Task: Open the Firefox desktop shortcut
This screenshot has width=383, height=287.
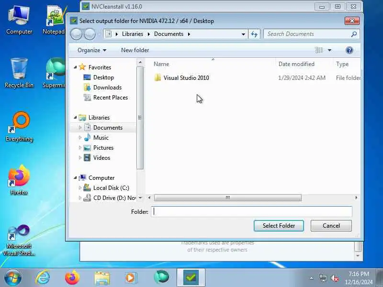Action: click(x=19, y=180)
